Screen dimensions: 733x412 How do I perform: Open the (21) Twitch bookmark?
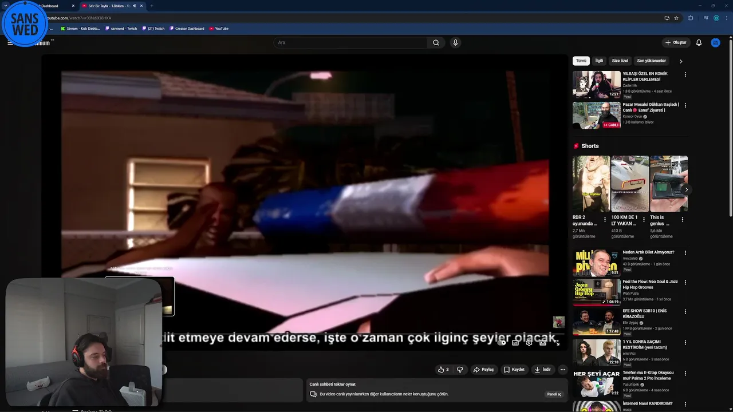(x=153, y=29)
